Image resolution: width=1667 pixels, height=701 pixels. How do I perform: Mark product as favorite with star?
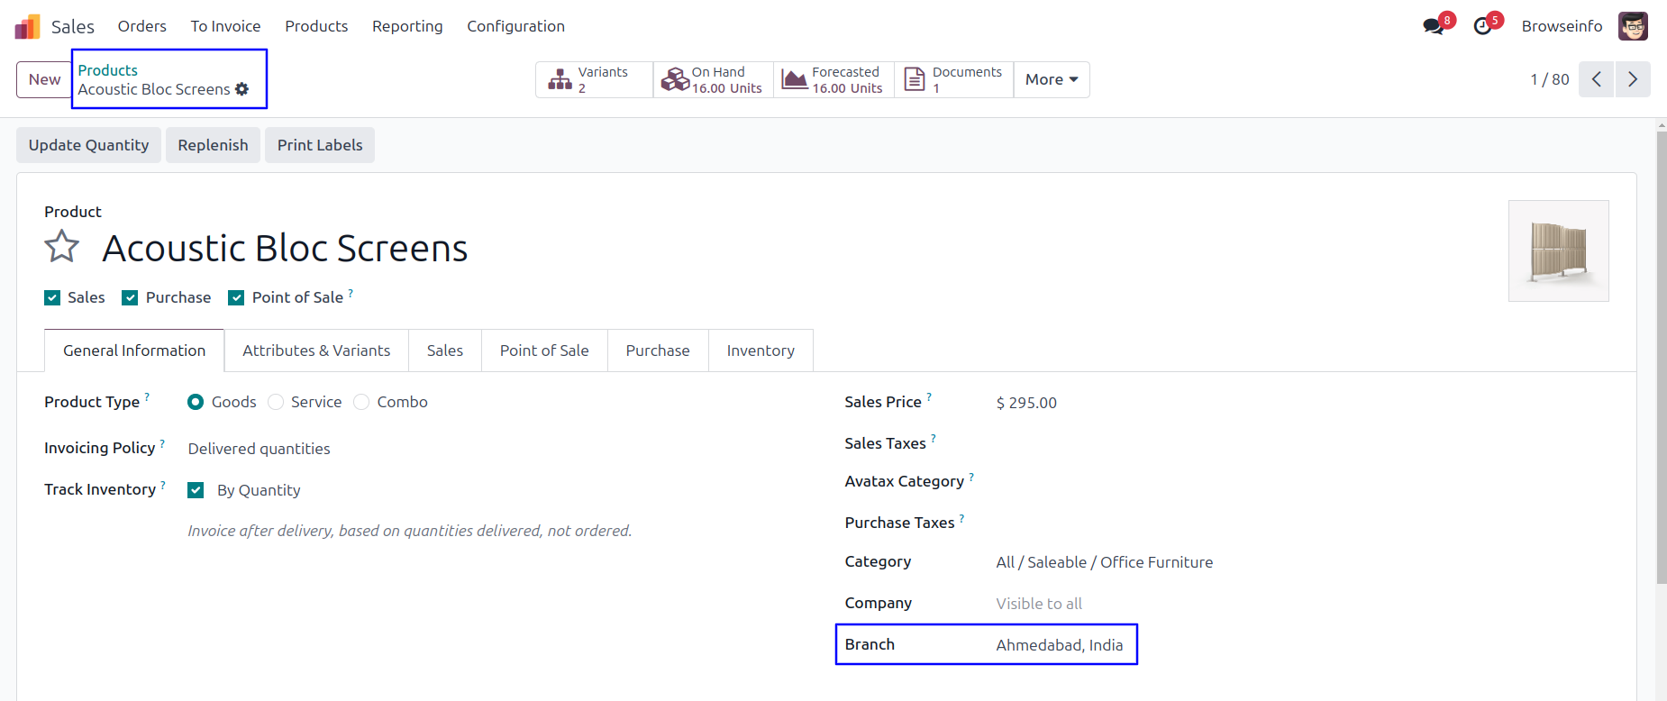point(62,247)
